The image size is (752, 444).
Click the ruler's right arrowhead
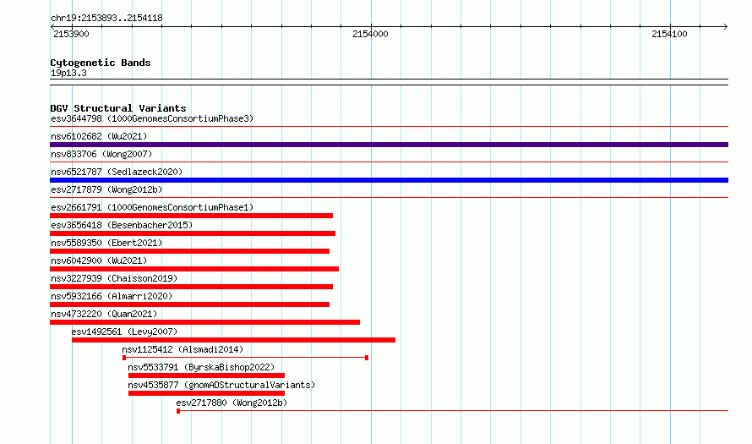[726, 27]
